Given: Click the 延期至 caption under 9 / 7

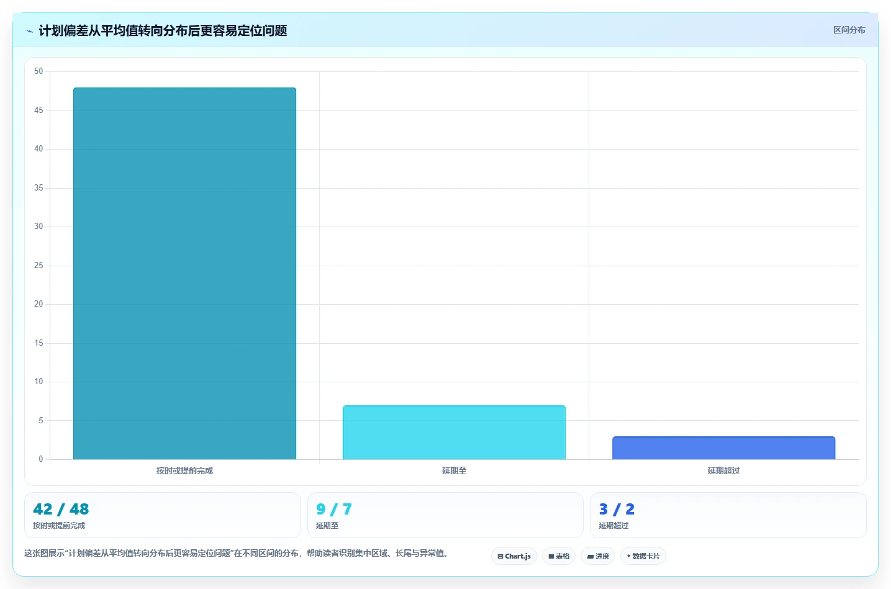Looking at the screenshot, I should click(x=327, y=526).
